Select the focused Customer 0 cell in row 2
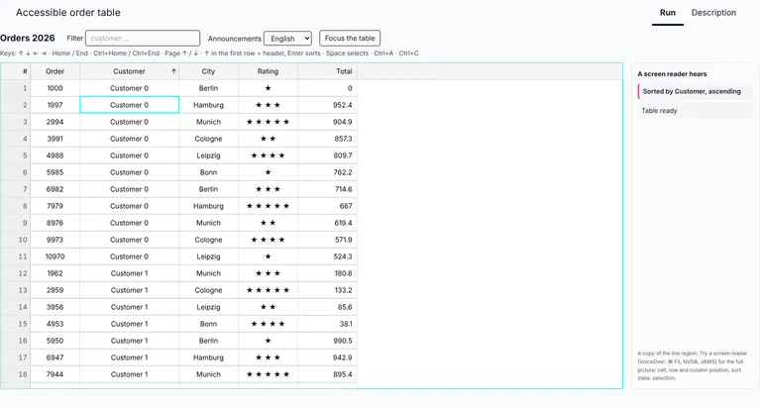Screen dimensions: 760x408 tap(130, 105)
